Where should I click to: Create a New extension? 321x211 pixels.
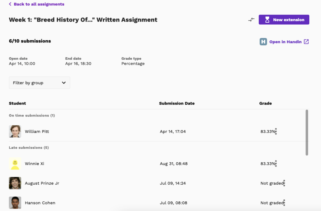click(284, 20)
